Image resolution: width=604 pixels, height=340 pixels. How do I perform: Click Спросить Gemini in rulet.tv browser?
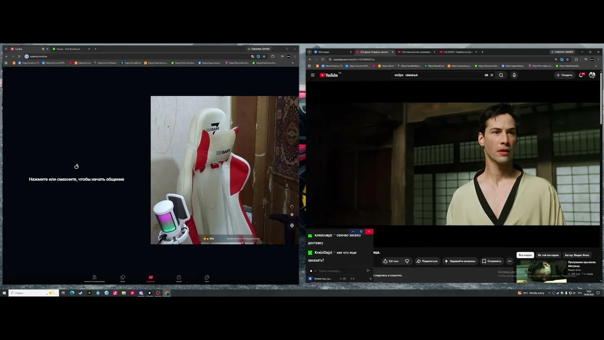pos(259,49)
